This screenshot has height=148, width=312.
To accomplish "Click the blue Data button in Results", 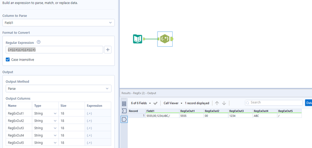I will click(x=308, y=103).
